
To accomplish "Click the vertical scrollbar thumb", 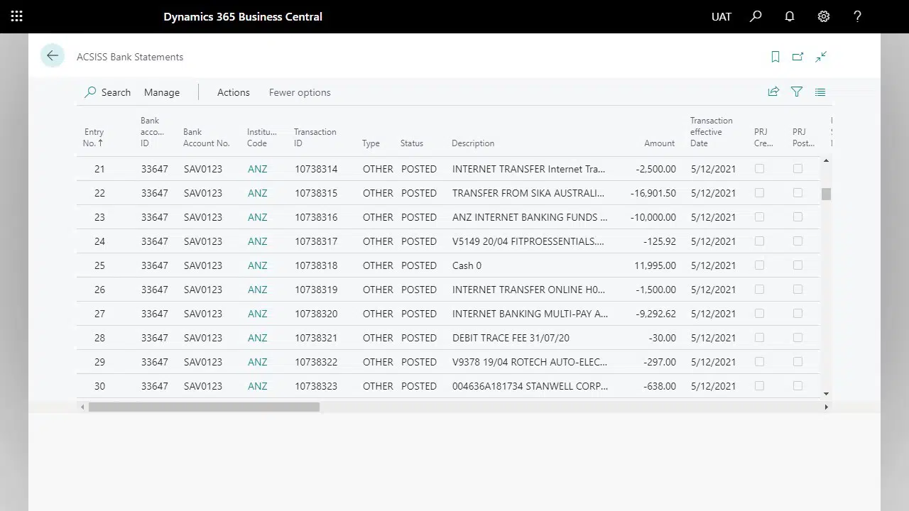I will click(826, 194).
